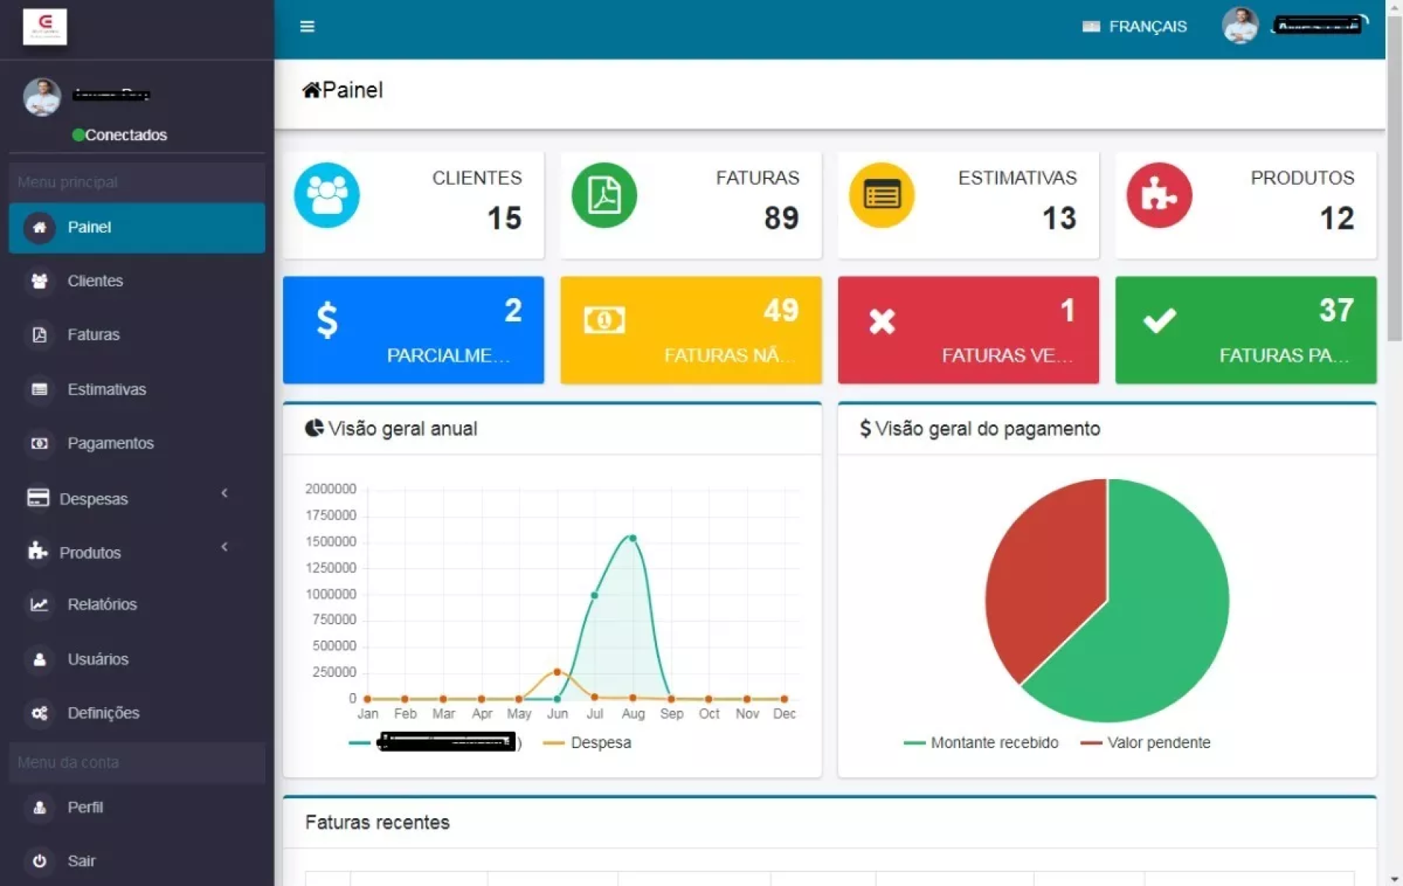This screenshot has height=886, width=1403.
Task: Open Relatórios in the sidebar menu
Action: (102, 604)
